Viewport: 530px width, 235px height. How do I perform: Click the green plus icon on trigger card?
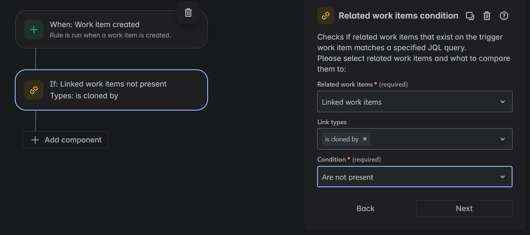tap(34, 30)
